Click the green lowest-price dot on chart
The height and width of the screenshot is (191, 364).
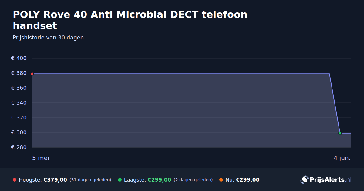pyautogui.click(x=340, y=133)
